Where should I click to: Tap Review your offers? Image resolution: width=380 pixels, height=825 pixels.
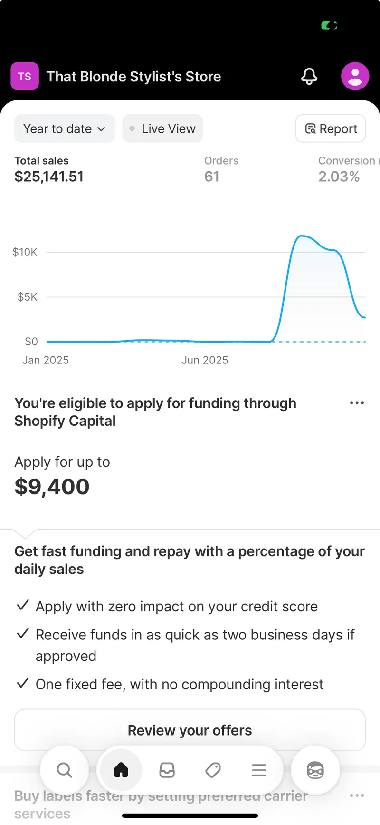pyautogui.click(x=190, y=730)
